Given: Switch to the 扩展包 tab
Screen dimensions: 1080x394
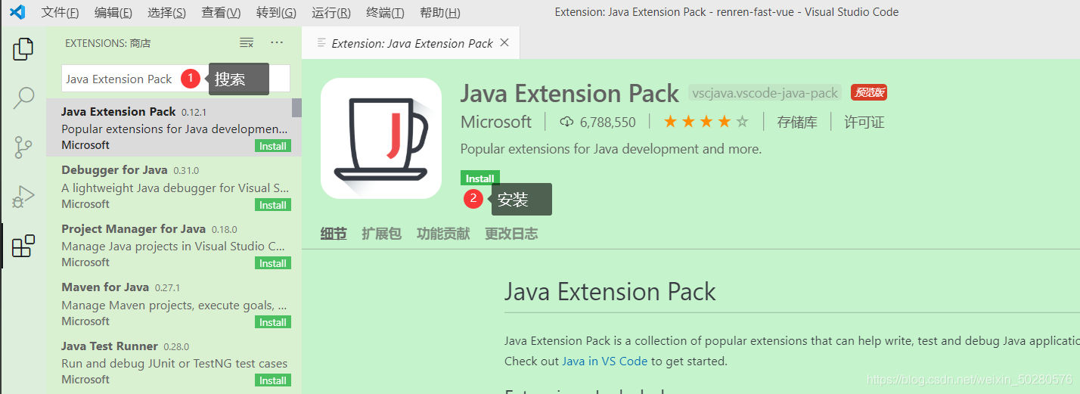Looking at the screenshot, I should [381, 234].
